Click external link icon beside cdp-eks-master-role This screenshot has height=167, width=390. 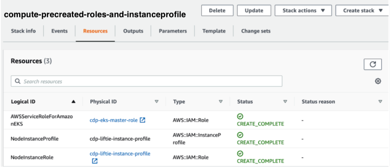tap(143, 120)
